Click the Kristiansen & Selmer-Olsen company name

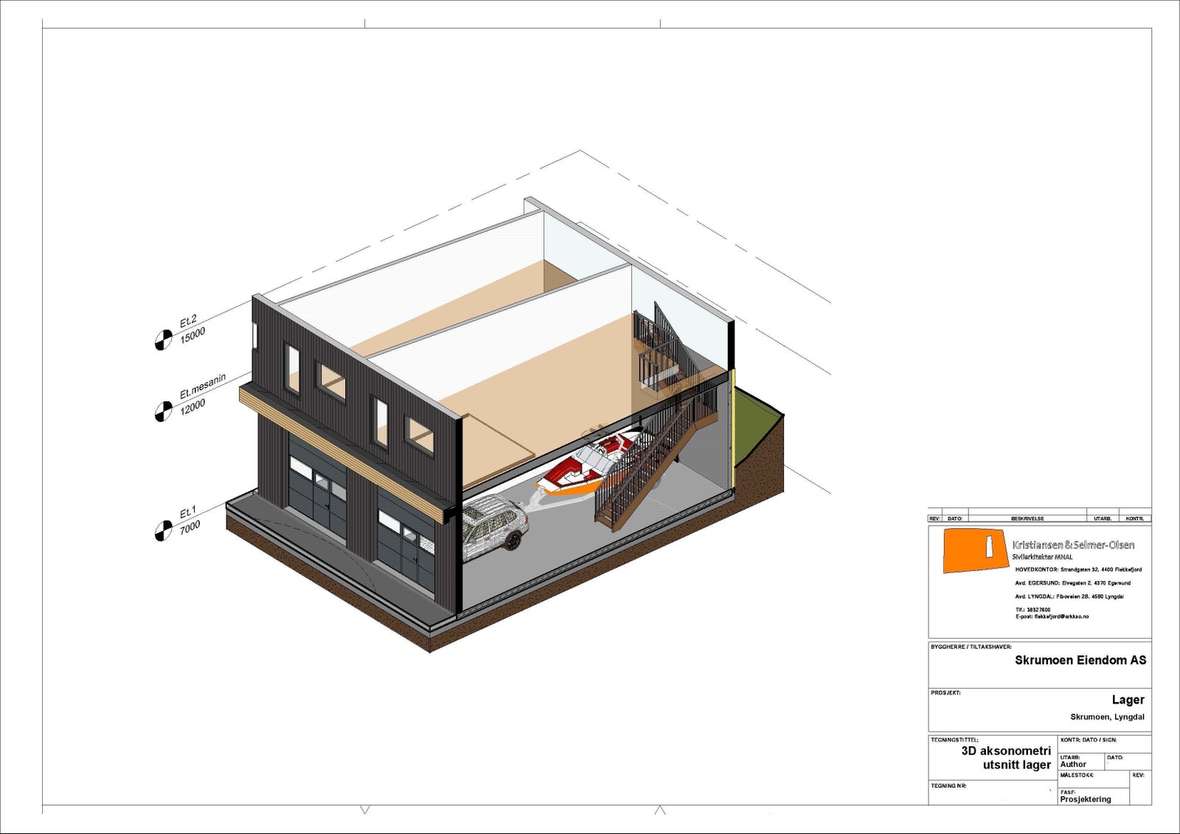tap(1073, 545)
